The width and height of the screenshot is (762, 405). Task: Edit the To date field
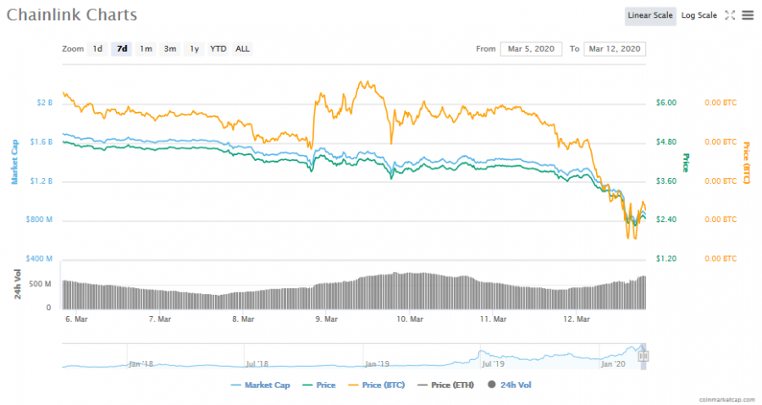[615, 48]
